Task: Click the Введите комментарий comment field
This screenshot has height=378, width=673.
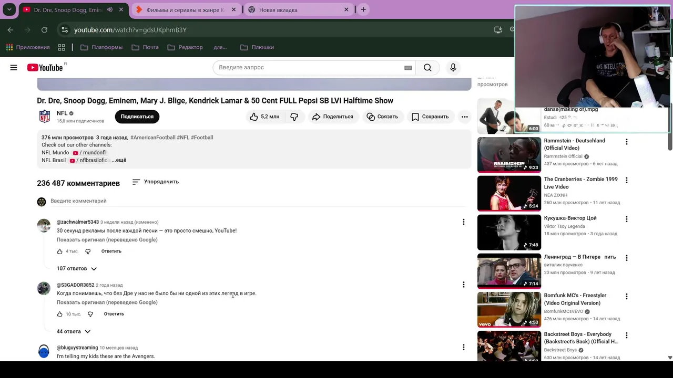Action: point(258,201)
